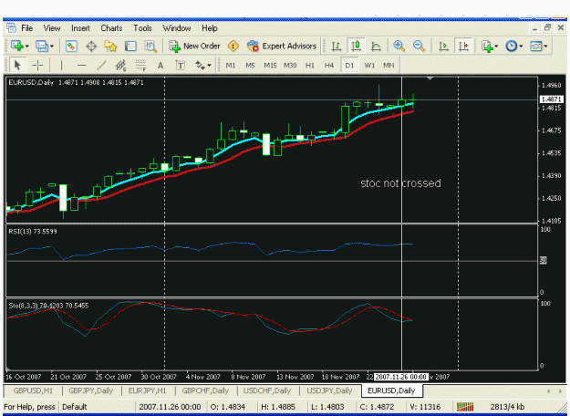Screen dimensions: 570x416
Task: Open the View menu
Action: tap(52, 28)
